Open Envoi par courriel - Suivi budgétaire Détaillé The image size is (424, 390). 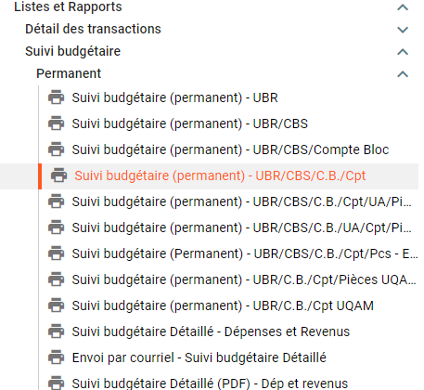click(x=199, y=357)
